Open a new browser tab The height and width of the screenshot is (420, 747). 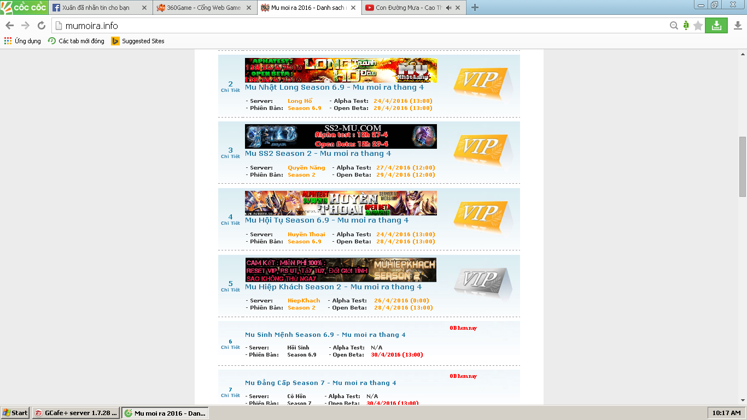(x=475, y=8)
